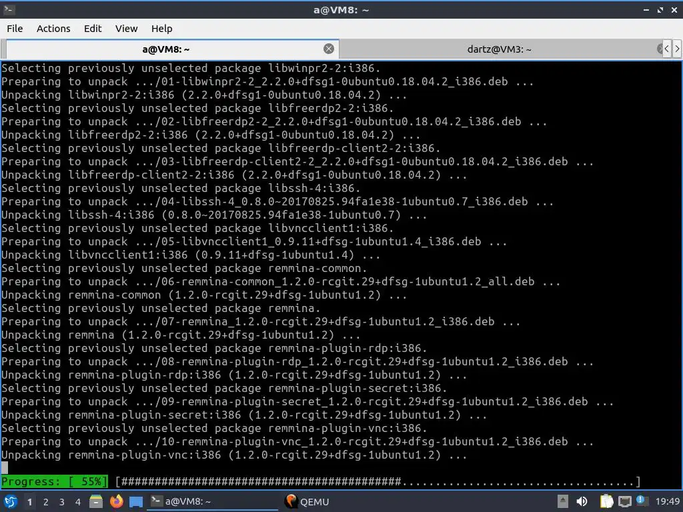683x512 pixels.
Task: Open the Help menu
Action: (x=161, y=29)
